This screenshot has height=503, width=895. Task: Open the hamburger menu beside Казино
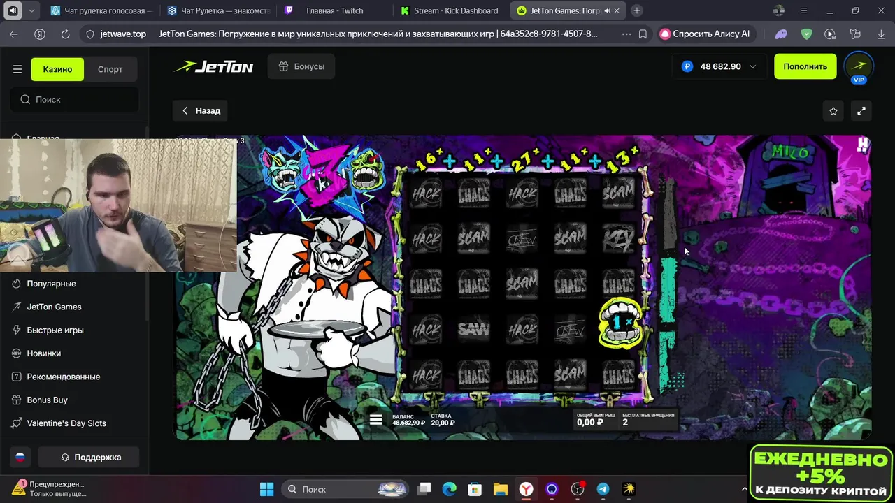(17, 69)
